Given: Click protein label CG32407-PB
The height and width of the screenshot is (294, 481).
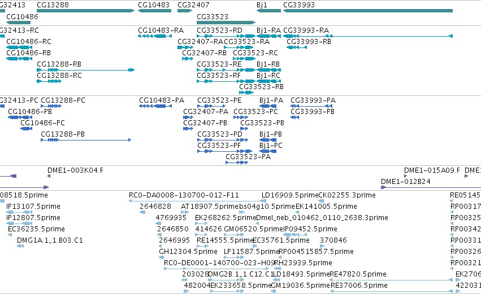Looking at the screenshot, I should (x=205, y=123).
